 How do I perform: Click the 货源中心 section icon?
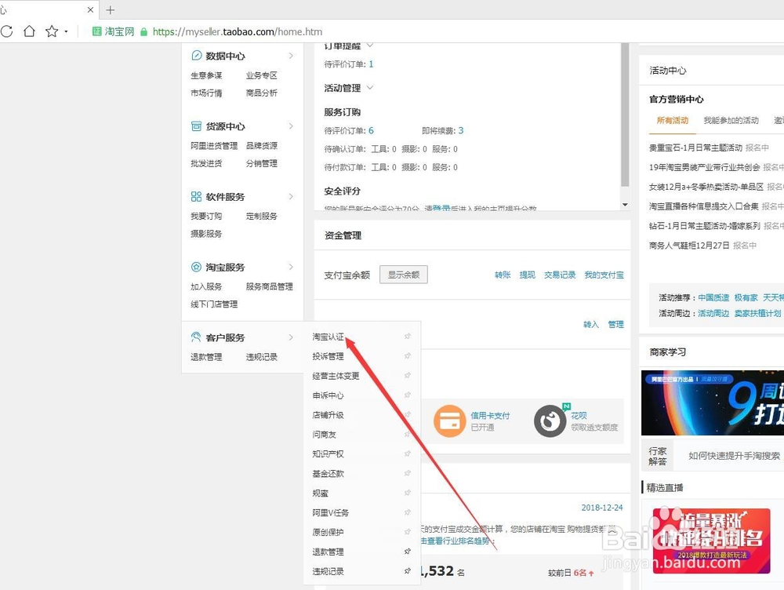click(x=197, y=126)
